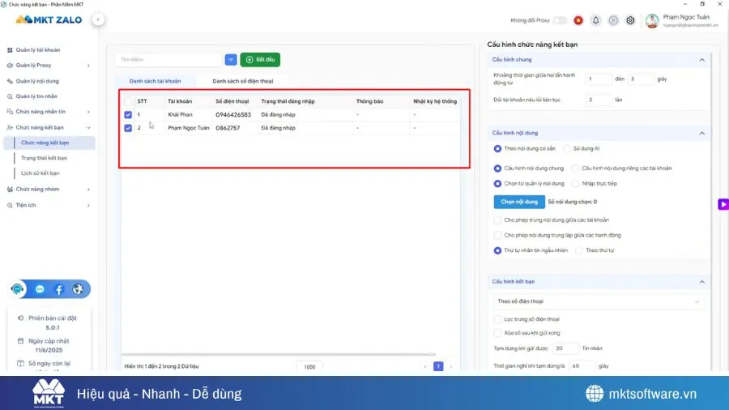Click the Vietnam flag language icon
This screenshot has height=410, width=729.
tap(578, 20)
